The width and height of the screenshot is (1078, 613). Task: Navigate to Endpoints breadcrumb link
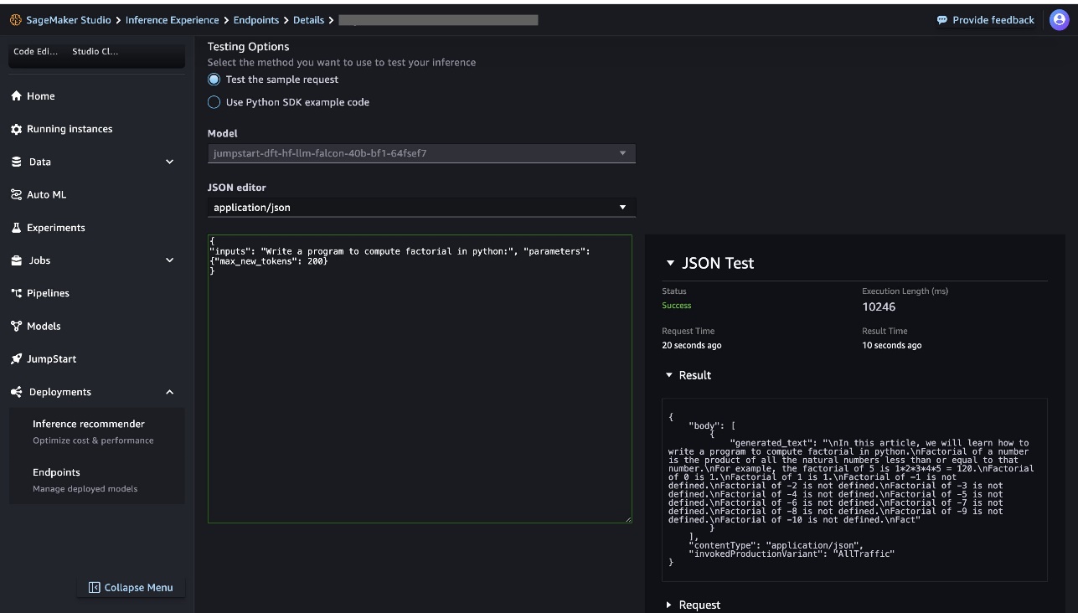tap(256, 20)
